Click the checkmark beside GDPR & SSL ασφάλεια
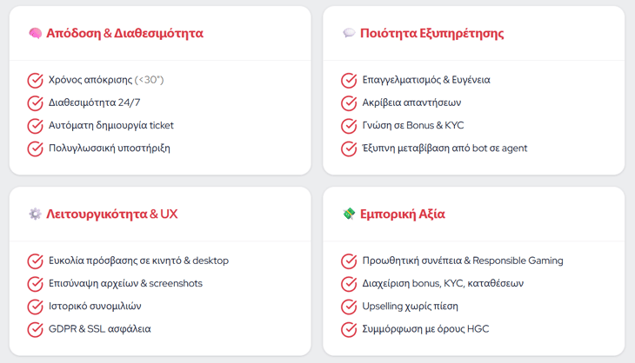Screen dimensions: 635x363 35,329
